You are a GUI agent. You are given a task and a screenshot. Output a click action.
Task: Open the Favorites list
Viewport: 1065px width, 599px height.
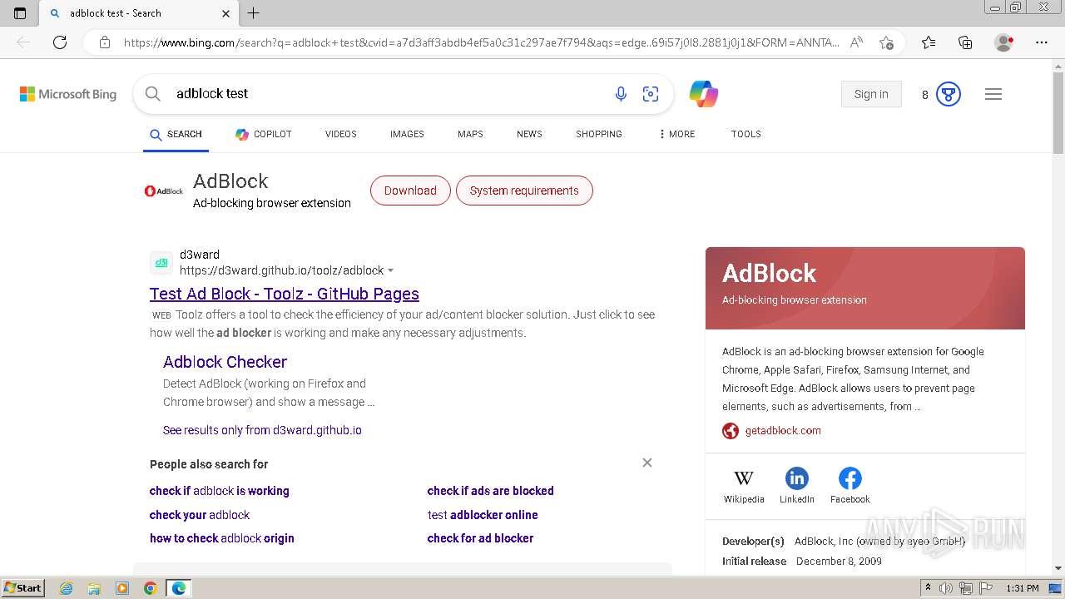(x=929, y=42)
